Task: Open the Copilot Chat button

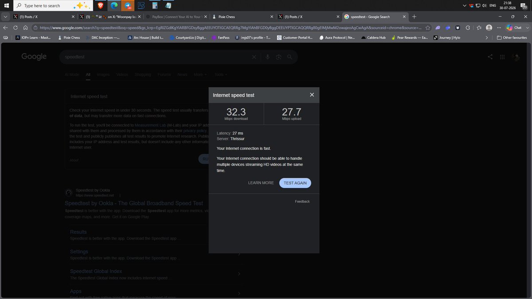Action: coord(515,27)
